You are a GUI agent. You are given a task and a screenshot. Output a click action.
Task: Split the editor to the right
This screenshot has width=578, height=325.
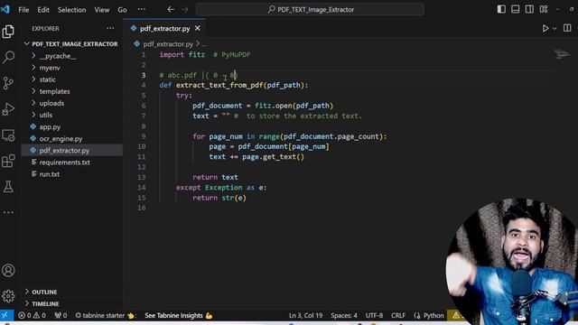[567, 28]
